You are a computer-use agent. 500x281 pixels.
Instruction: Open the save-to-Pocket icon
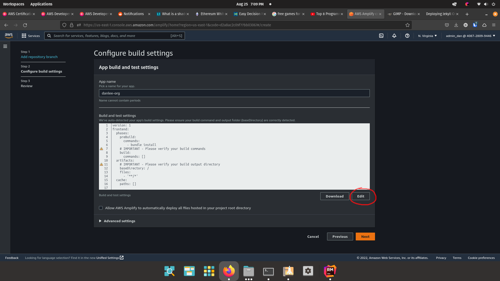click(x=447, y=25)
